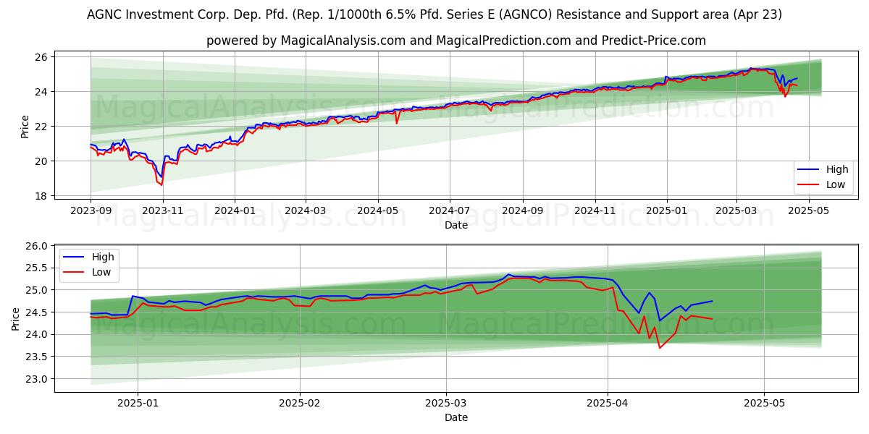The image size is (869, 434).
Task: Click the 2023-11 x-axis label
Action: [163, 210]
